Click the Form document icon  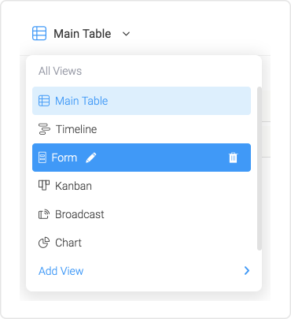point(42,158)
